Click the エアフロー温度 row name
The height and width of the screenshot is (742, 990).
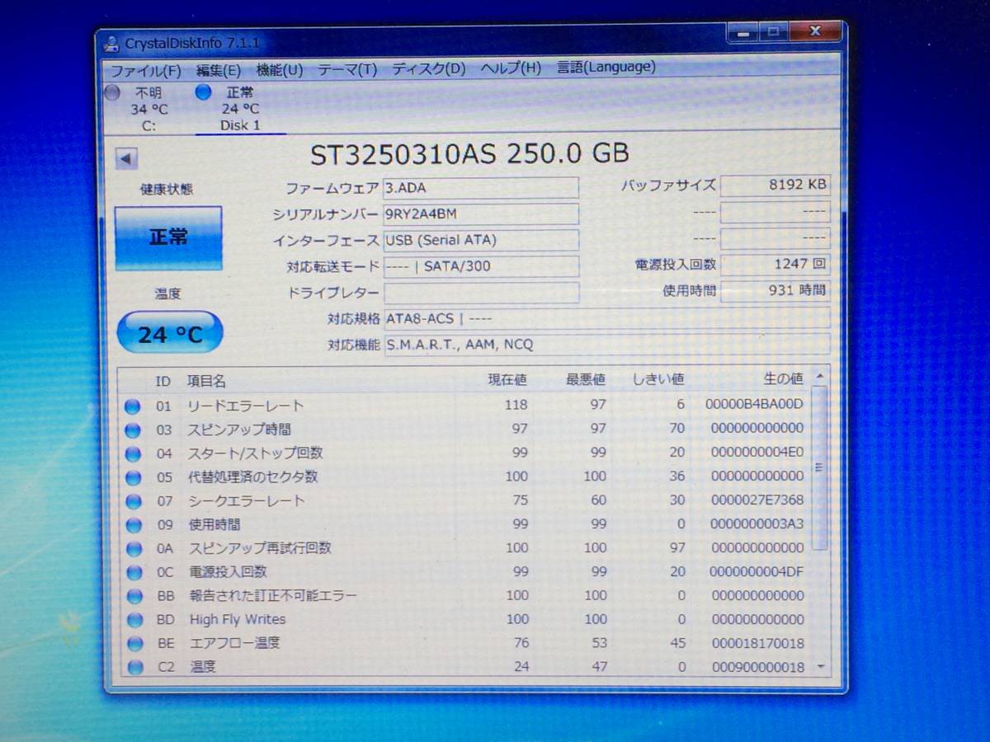point(235,643)
